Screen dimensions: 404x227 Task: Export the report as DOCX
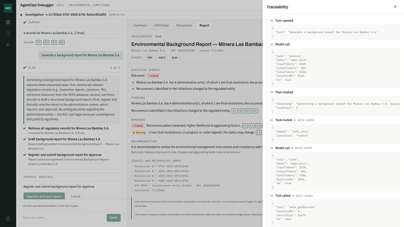(162, 58)
